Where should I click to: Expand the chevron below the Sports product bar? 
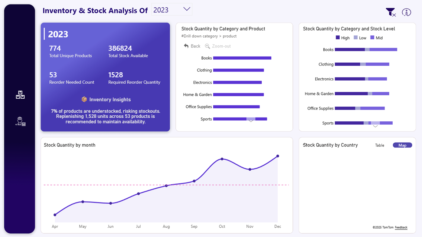click(251, 121)
